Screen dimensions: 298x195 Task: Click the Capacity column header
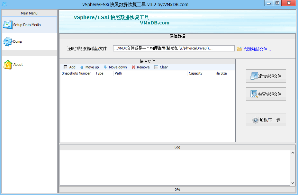200,73
